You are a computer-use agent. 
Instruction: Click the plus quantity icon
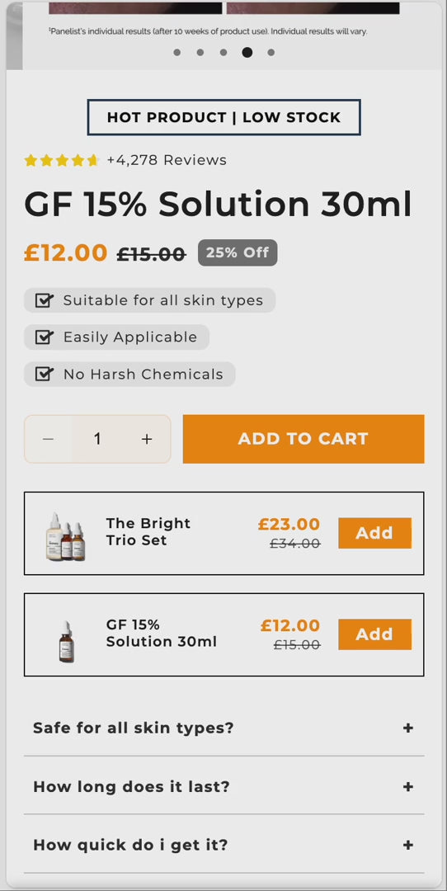pyautogui.click(x=147, y=439)
